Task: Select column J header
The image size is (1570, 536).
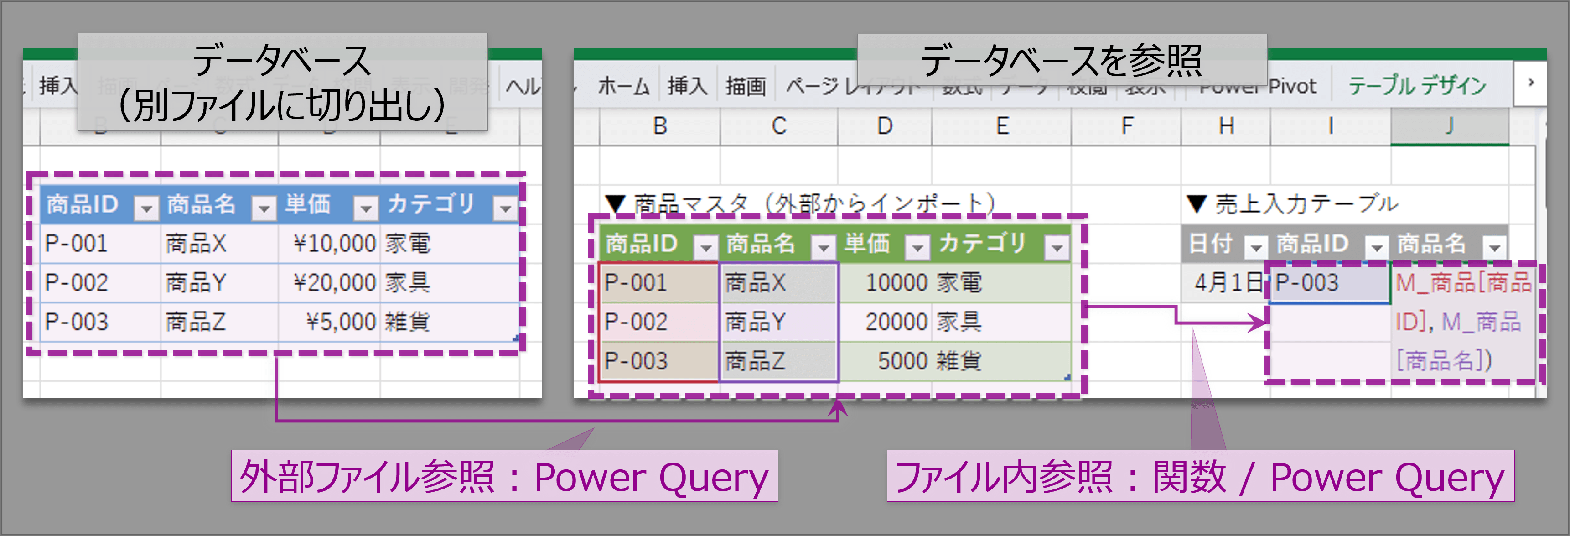Action: [1450, 126]
